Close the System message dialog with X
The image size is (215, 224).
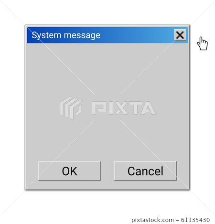(x=180, y=35)
